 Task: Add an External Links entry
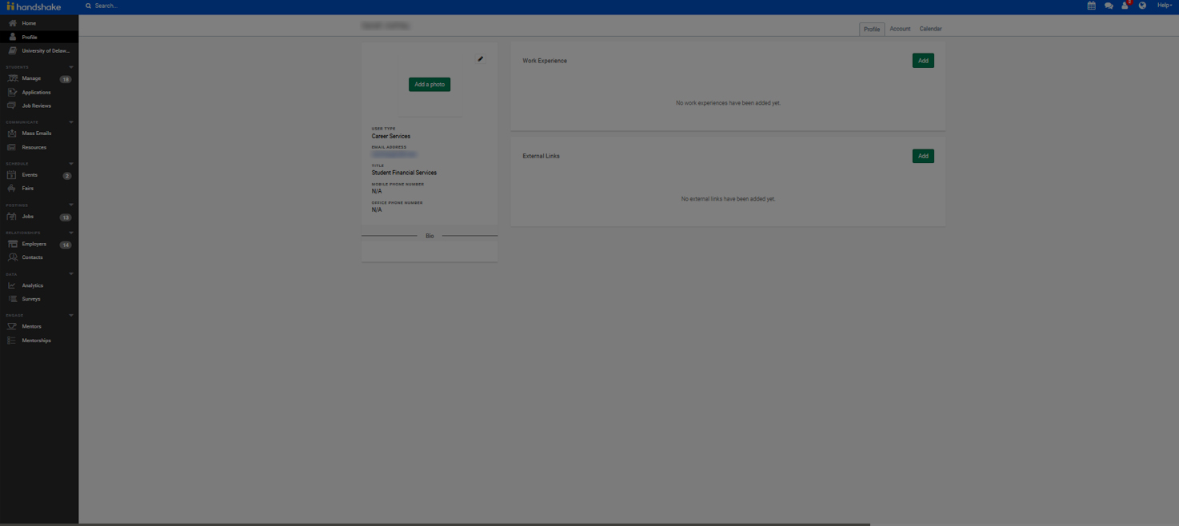[x=923, y=156]
